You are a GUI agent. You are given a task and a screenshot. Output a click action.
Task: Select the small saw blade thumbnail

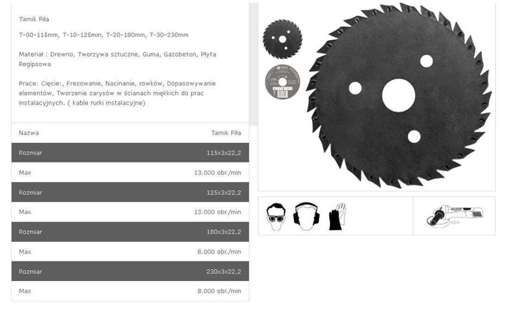282,39
